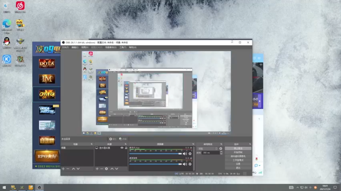Pop out Scene Transitions dock panel
The height and width of the screenshot is (191, 341).
[x=221, y=144]
